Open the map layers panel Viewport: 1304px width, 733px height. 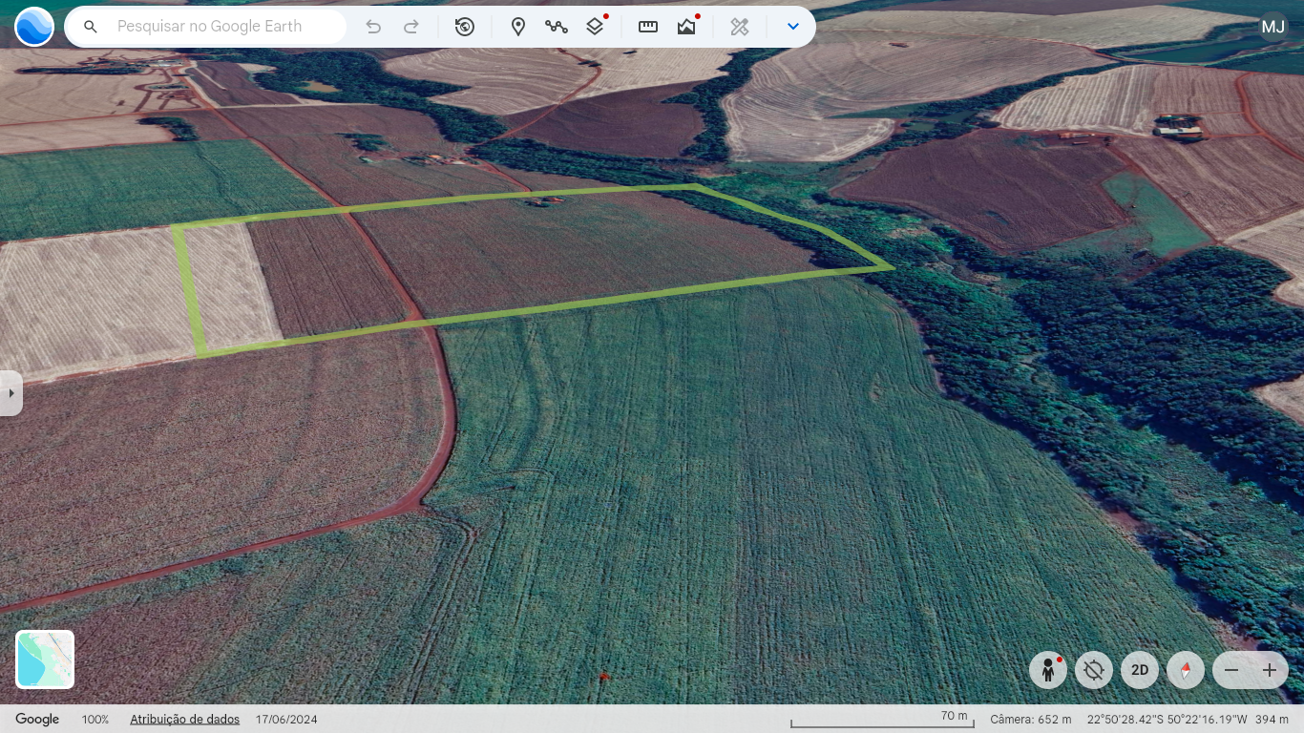[595, 27]
